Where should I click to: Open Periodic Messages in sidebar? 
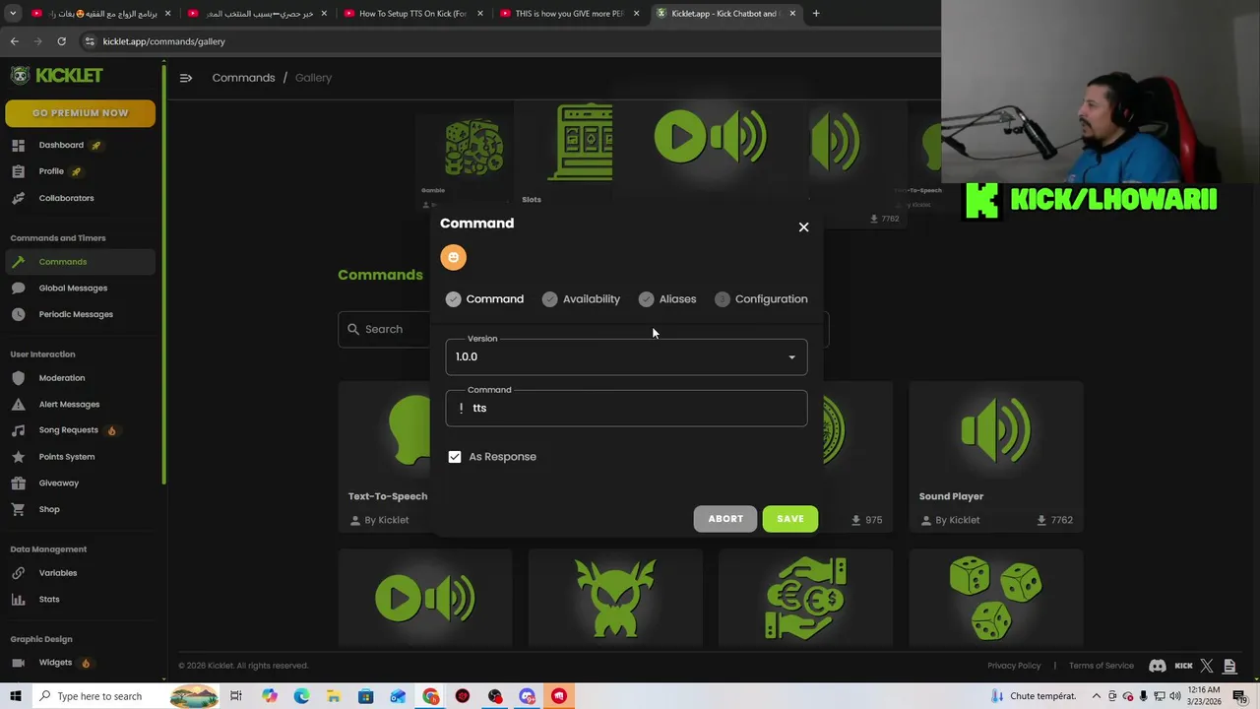(76, 314)
